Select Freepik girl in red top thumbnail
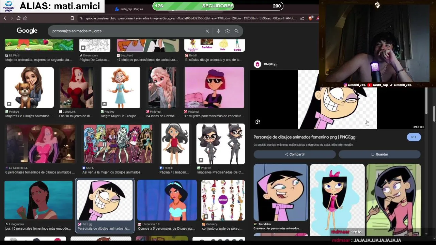The width and height of the screenshot is (436, 245). pyautogui.click(x=175, y=144)
